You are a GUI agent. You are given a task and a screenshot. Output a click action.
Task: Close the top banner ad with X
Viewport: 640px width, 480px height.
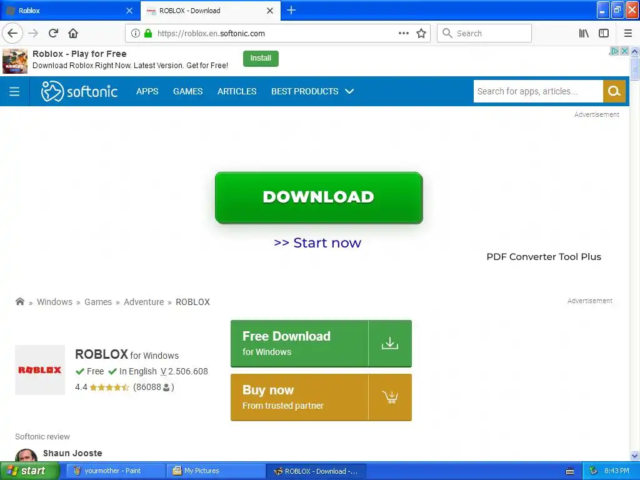click(x=624, y=51)
